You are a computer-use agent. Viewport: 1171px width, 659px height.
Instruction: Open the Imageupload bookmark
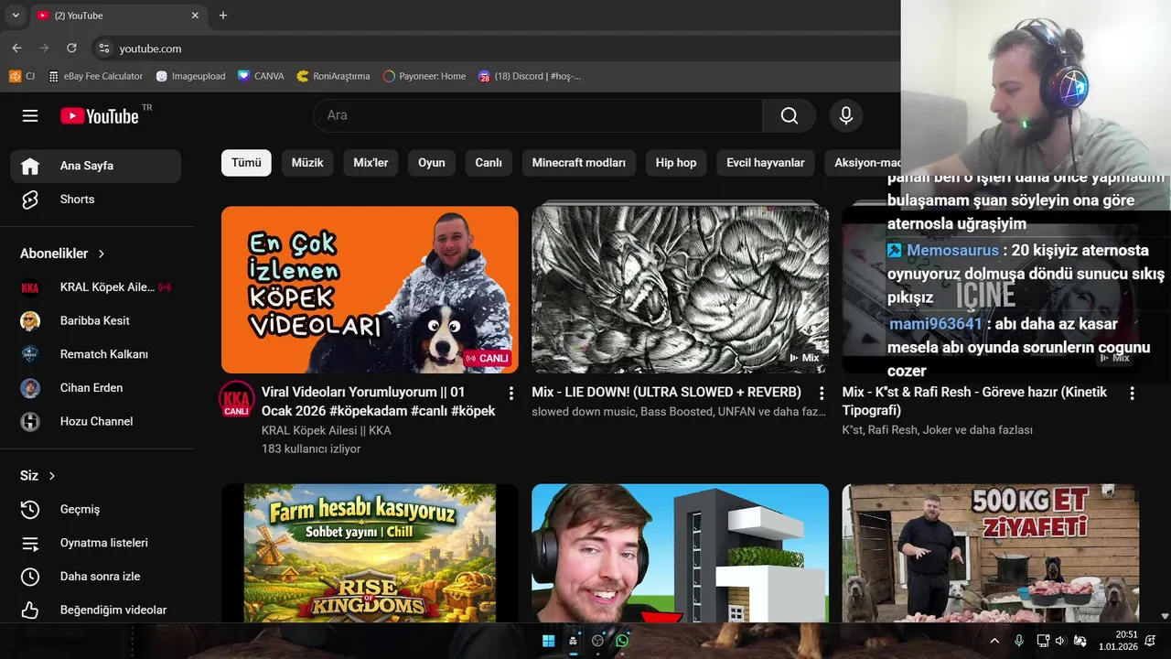[x=190, y=76]
